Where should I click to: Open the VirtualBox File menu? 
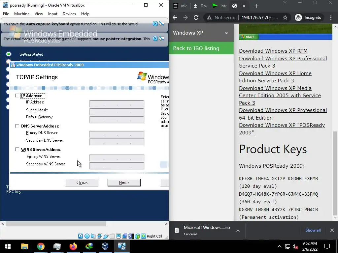6,14
